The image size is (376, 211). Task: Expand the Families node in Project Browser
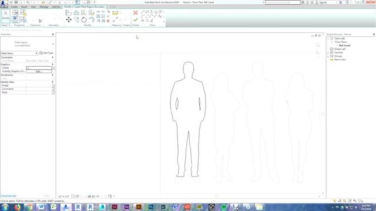tap(328, 52)
